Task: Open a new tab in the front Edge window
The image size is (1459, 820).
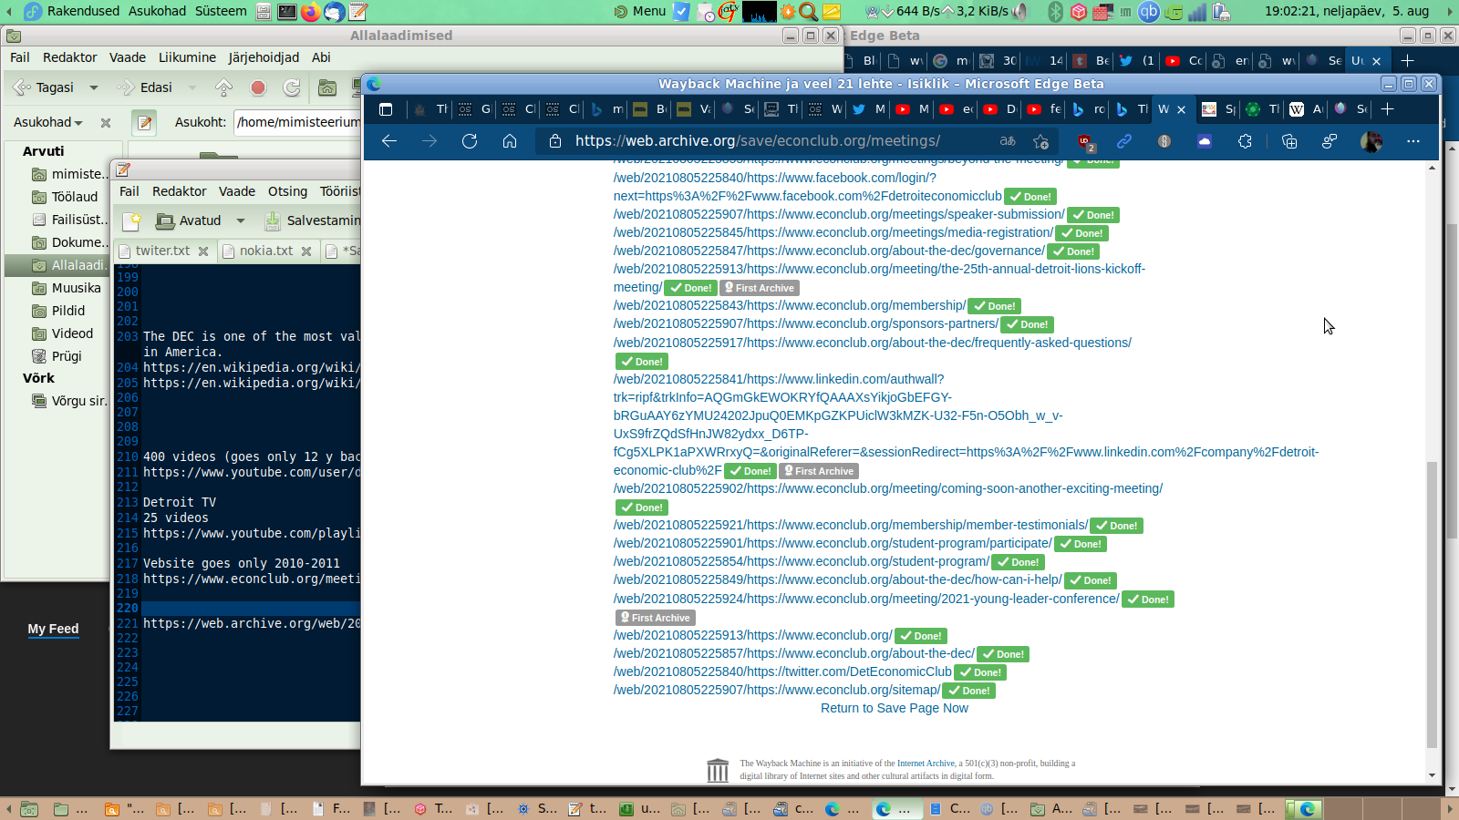Action: click(1388, 109)
